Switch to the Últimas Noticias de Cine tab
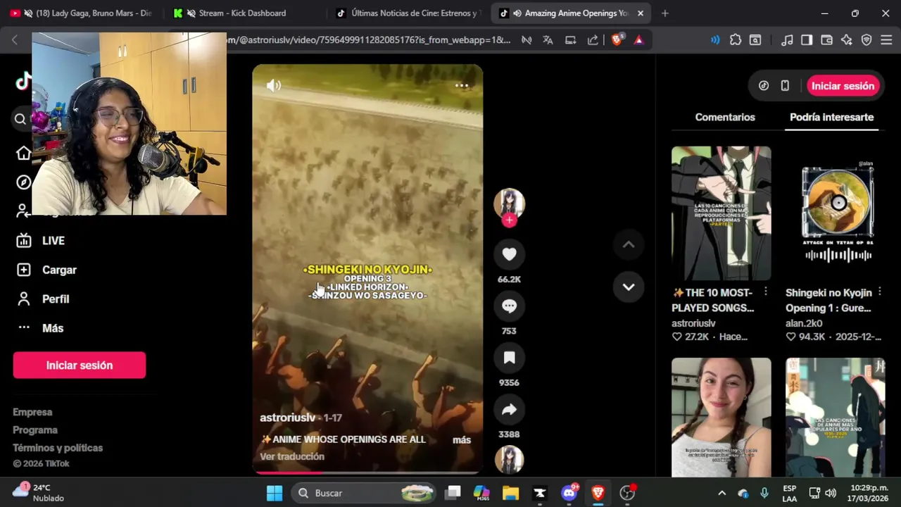Image resolution: width=901 pixels, height=507 pixels. pos(408,13)
